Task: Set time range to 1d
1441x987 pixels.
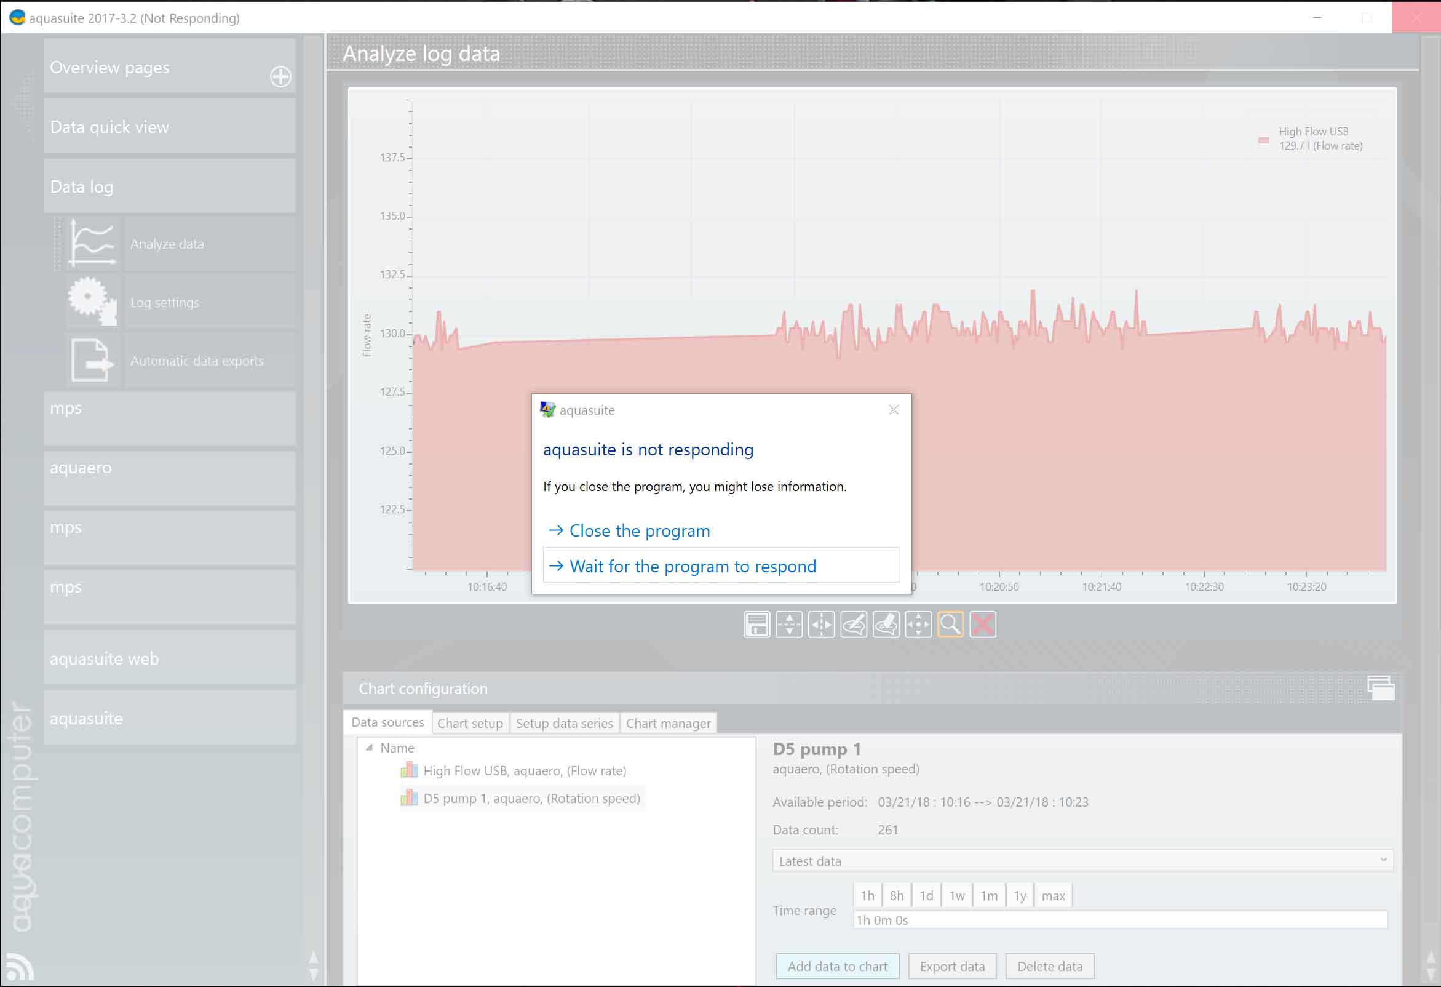Action: coord(926,895)
